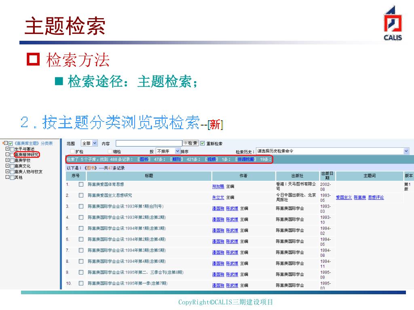
Task: Check the 生平与著述 checkbox
Action: pyautogui.click(x=12, y=149)
